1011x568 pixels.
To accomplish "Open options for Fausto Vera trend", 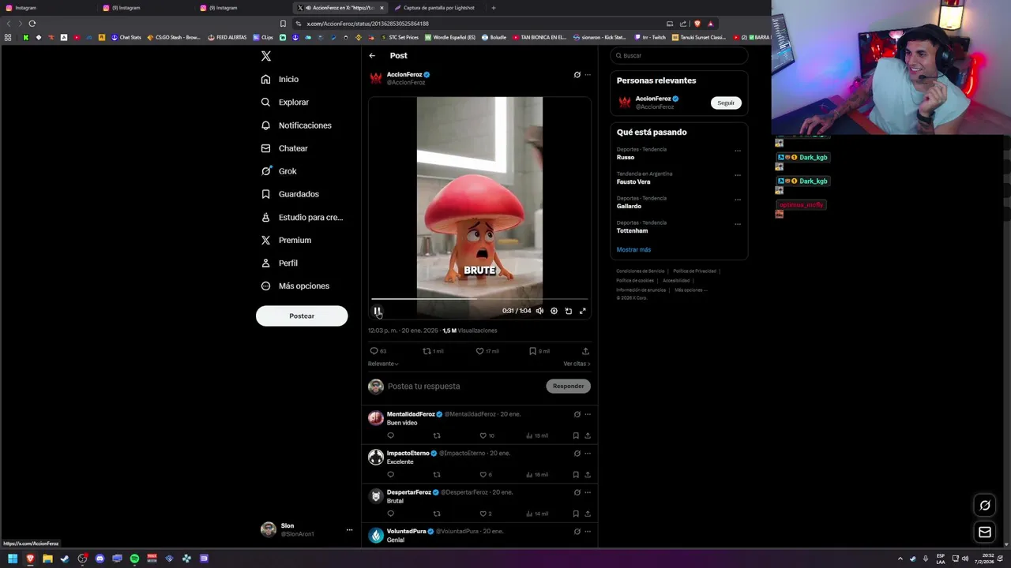I will [738, 175].
